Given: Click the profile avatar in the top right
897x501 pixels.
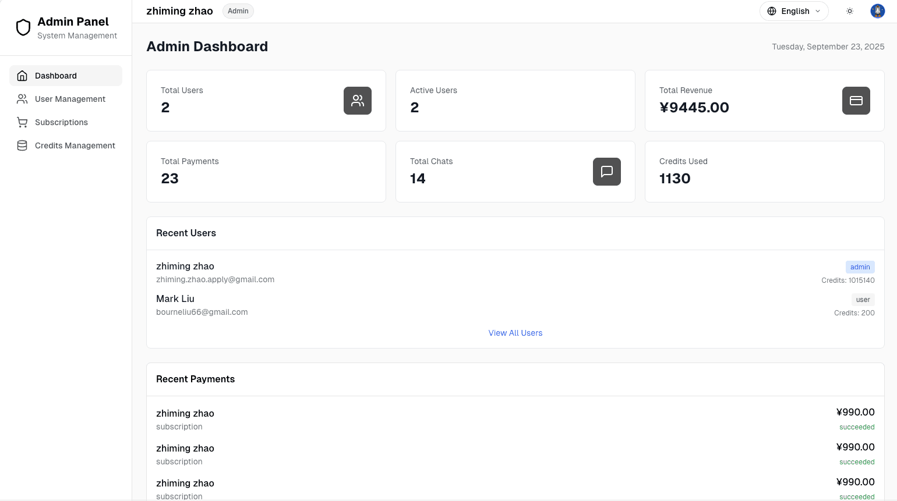Looking at the screenshot, I should coord(877,10).
